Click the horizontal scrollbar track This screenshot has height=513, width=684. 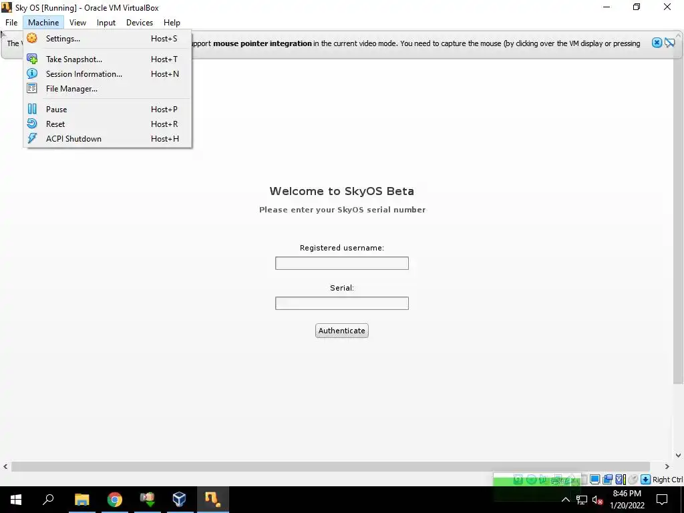pos(331,466)
